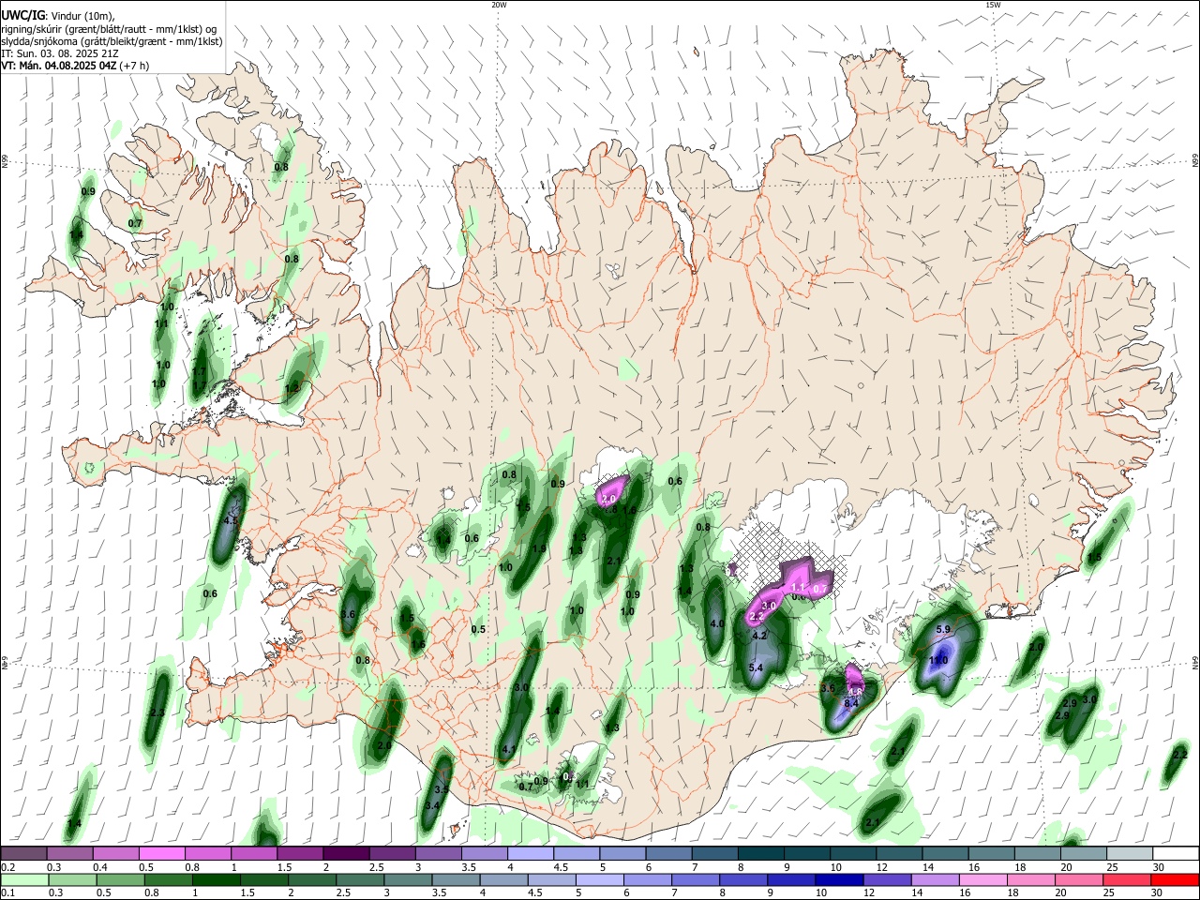Select the rain scale 4 mm grey-blue swatch
The image size is (1200, 900).
point(503,879)
